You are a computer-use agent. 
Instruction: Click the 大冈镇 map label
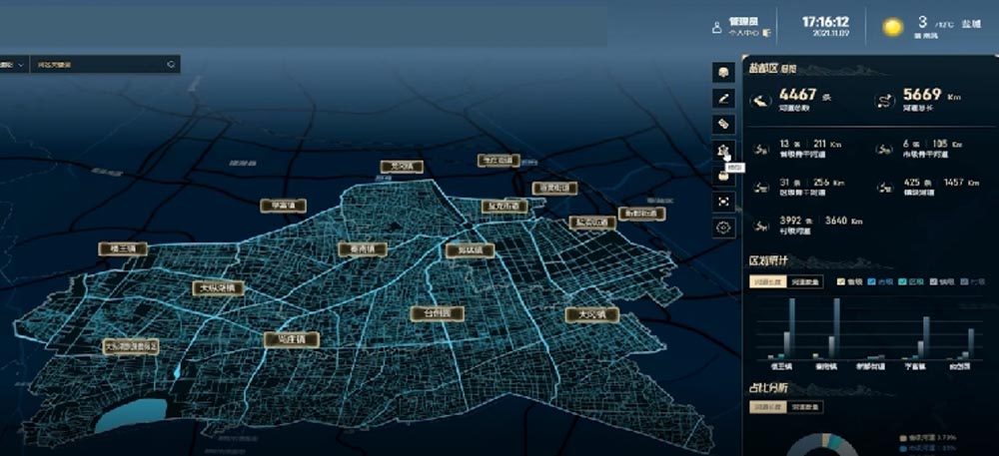[x=591, y=314]
